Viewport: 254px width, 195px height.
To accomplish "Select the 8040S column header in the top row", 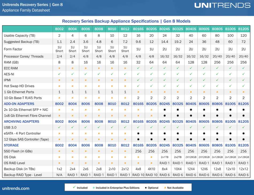I will pyautogui.click(x=191, y=29).
